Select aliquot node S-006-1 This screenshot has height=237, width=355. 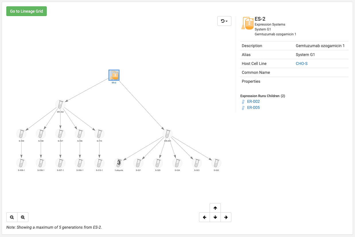(80, 163)
